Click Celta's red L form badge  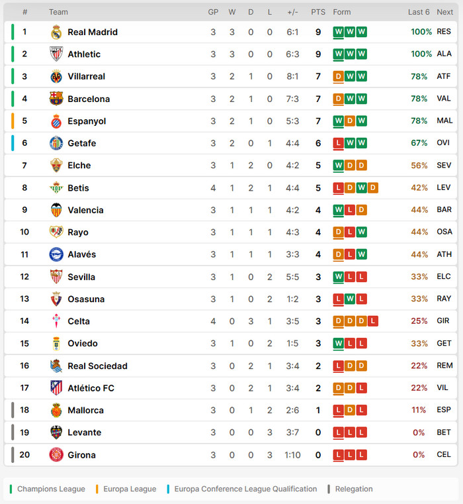pyautogui.click(x=373, y=321)
